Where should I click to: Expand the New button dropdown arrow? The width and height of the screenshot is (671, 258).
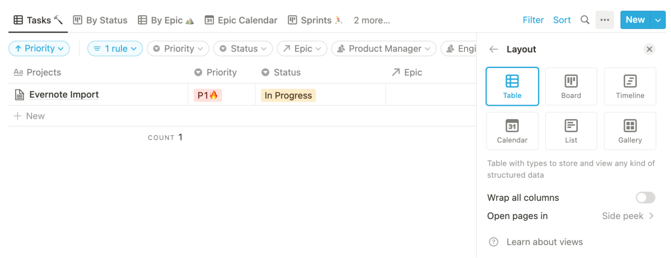pos(658,20)
